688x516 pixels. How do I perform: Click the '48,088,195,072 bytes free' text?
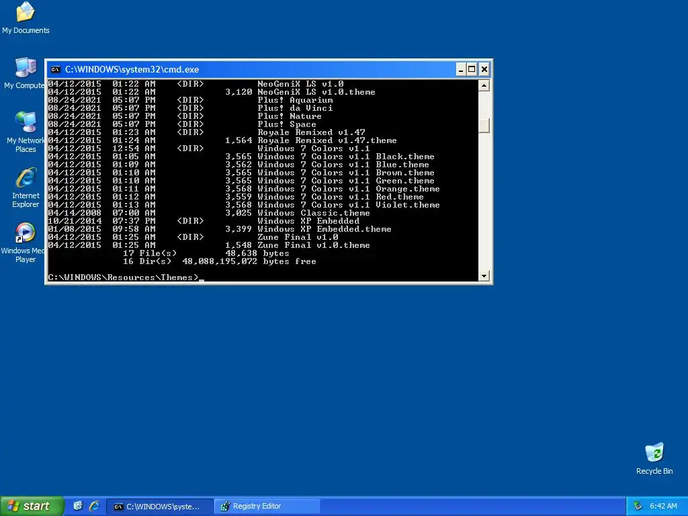[x=249, y=261]
